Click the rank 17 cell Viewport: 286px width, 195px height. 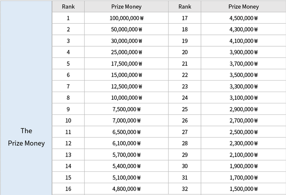click(x=185, y=18)
